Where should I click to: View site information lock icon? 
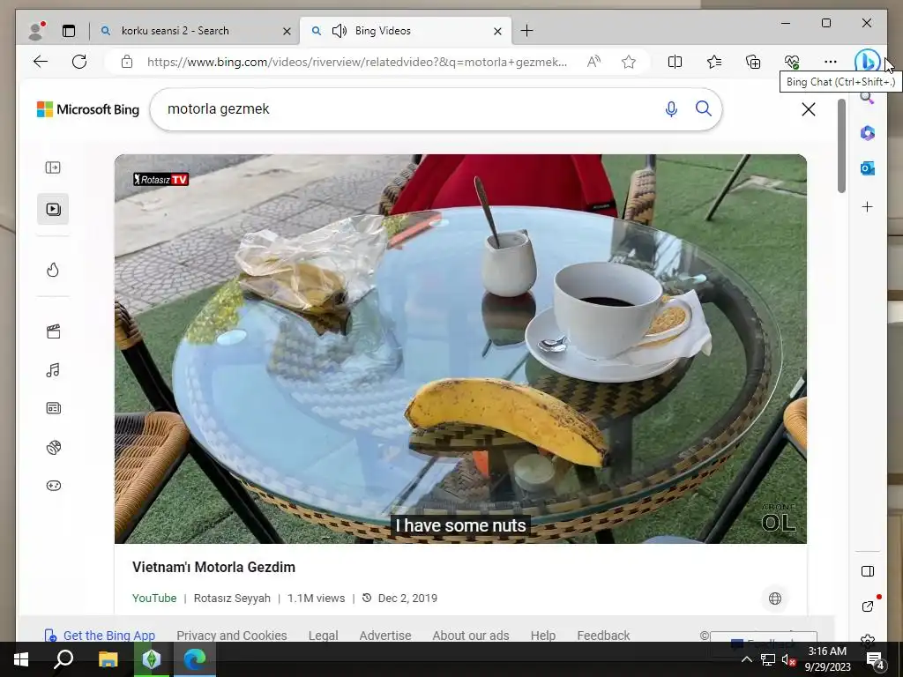[127, 62]
